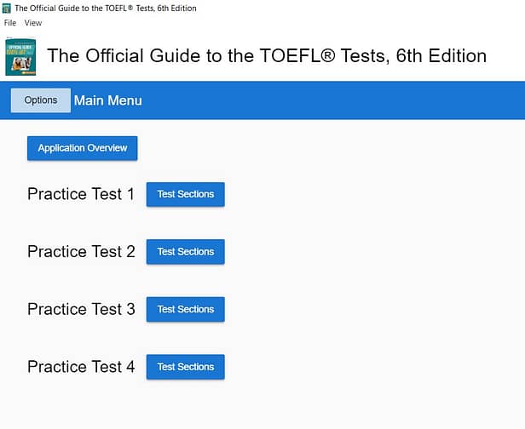
Task: Click the Practice Test 1 label
Action: (x=81, y=194)
